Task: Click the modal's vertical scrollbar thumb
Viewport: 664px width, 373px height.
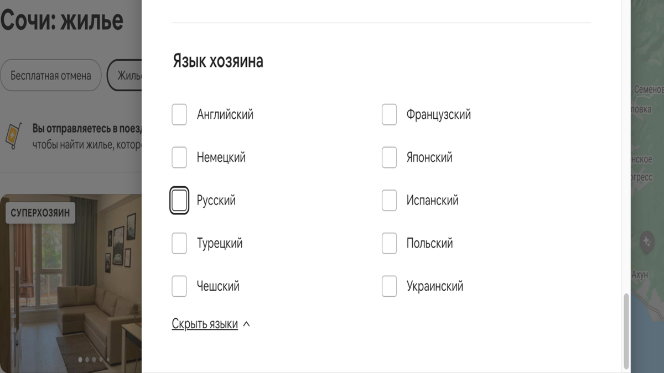Action: pos(626,330)
